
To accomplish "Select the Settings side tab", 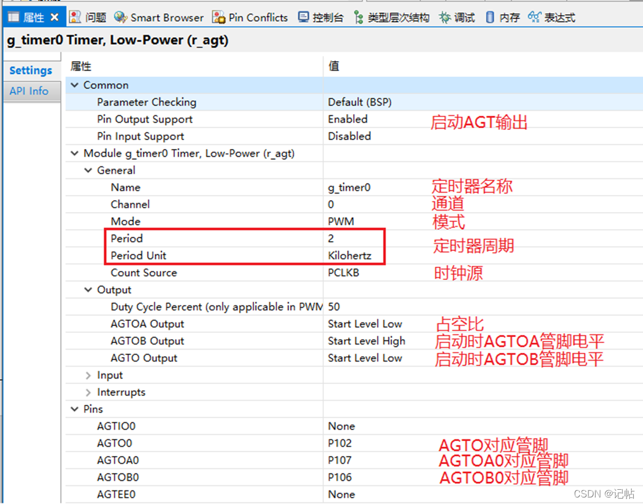I will [x=31, y=70].
